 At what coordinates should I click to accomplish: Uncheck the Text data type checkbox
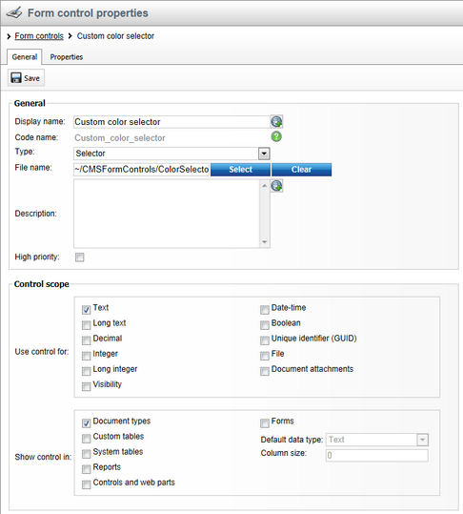coord(86,309)
